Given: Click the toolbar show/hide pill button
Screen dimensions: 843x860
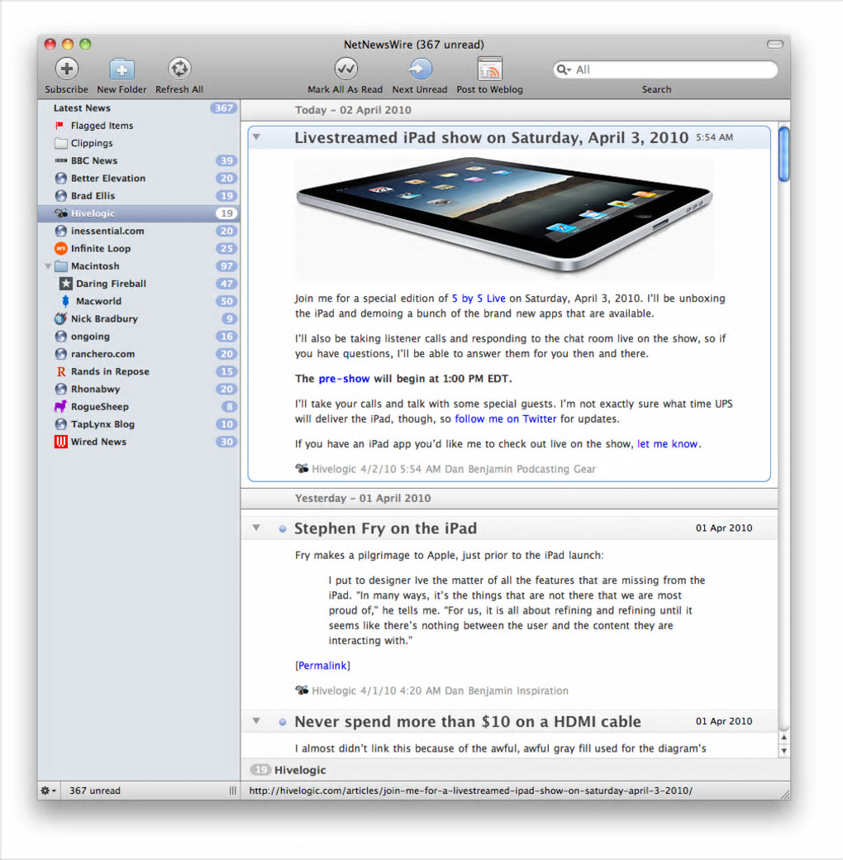Looking at the screenshot, I should (774, 45).
